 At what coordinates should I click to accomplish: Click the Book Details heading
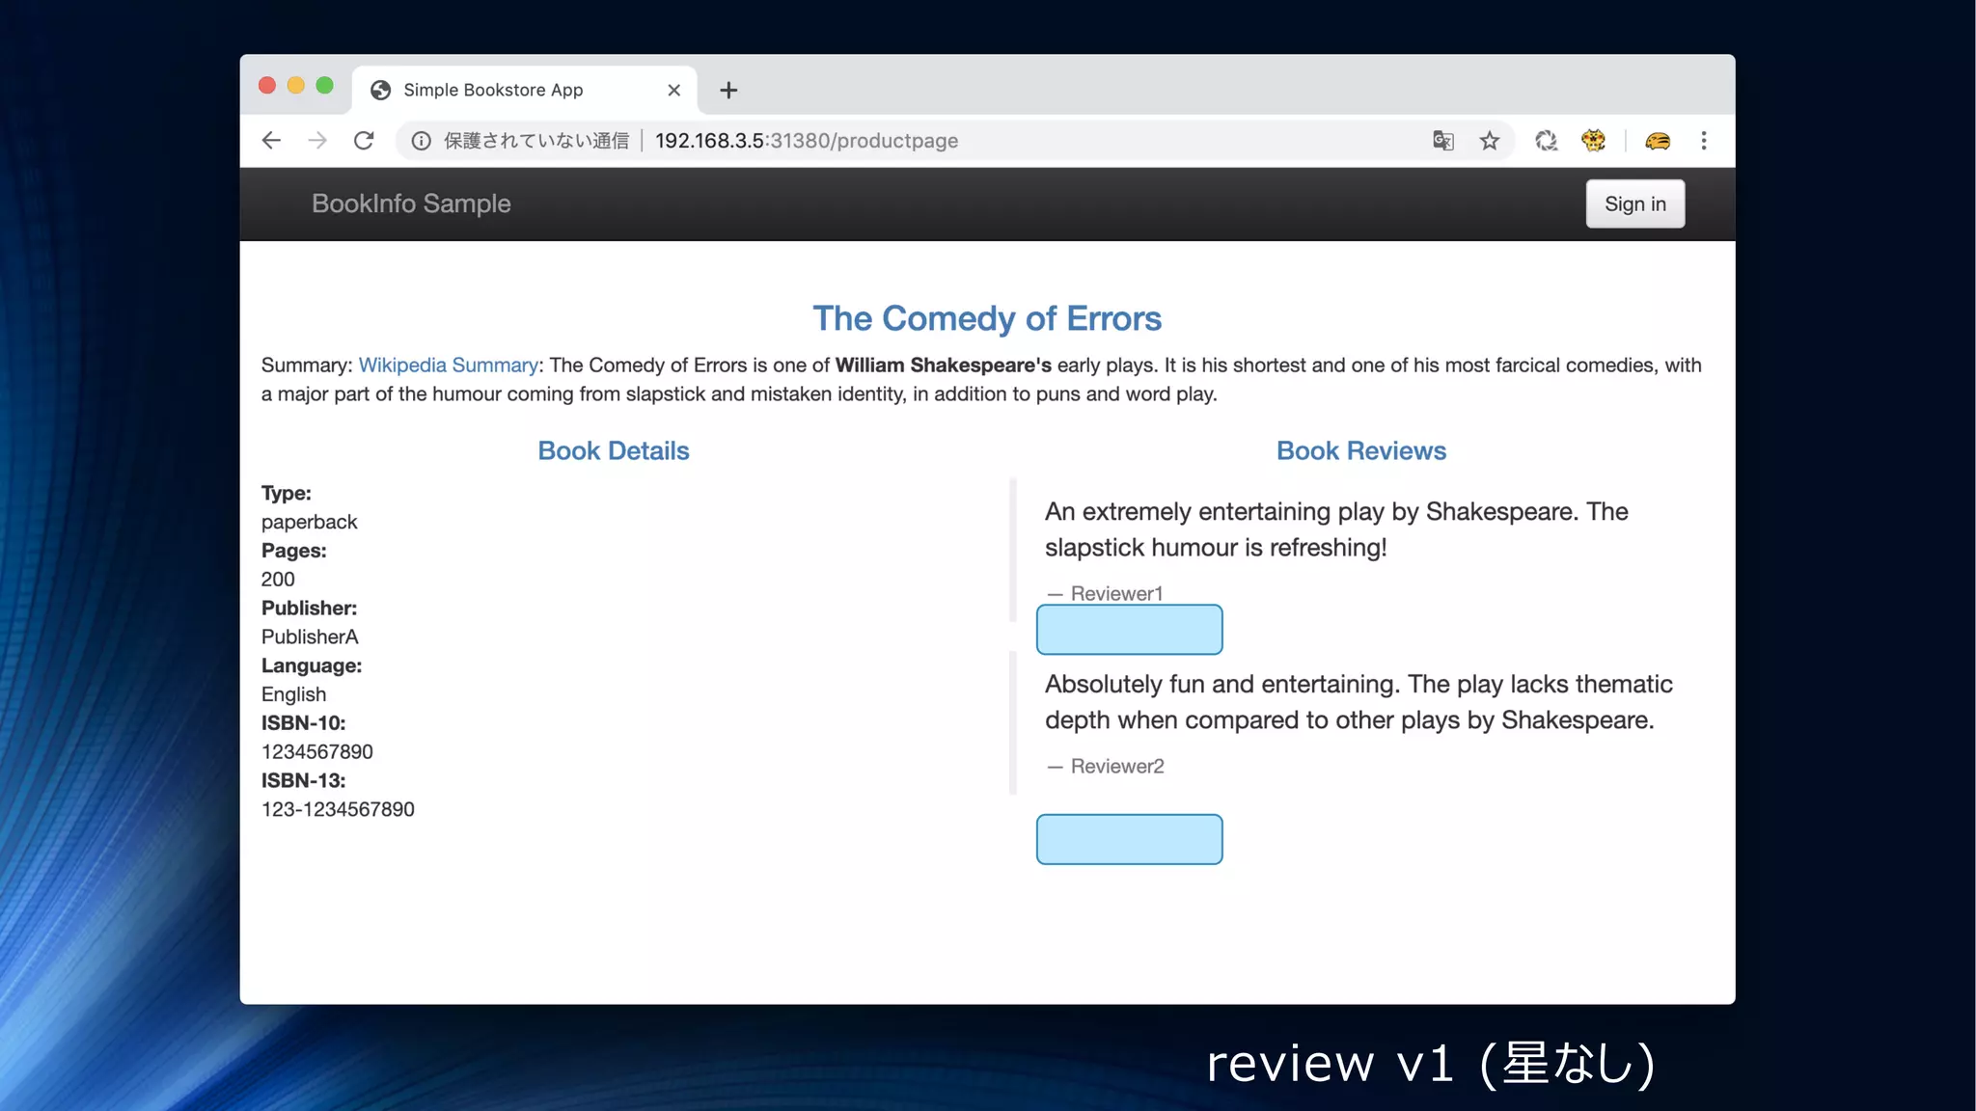click(614, 450)
